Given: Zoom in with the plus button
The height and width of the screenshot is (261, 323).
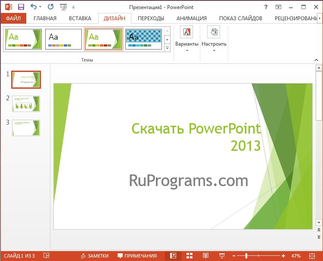Looking at the screenshot, I should 283,256.
